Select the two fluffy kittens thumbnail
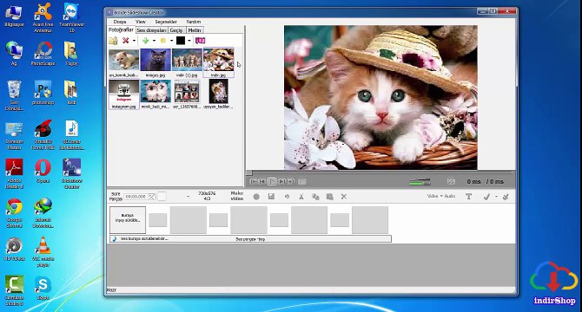 pyautogui.click(x=155, y=91)
